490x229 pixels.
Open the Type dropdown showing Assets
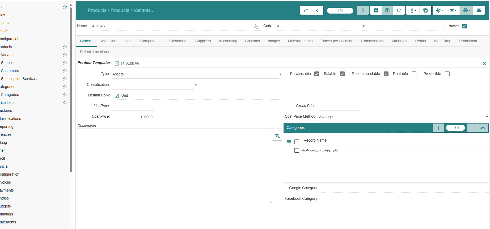197,74
